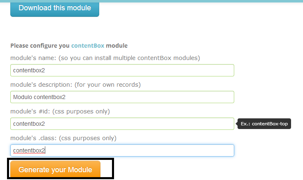The image size is (303, 180).
Task: Focus the module's name input field
Action: [x=122, y=70]
